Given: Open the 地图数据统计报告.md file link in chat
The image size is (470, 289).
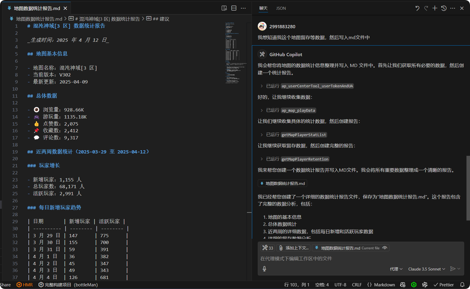Looking at the screenshot, I should coord(282,183).
